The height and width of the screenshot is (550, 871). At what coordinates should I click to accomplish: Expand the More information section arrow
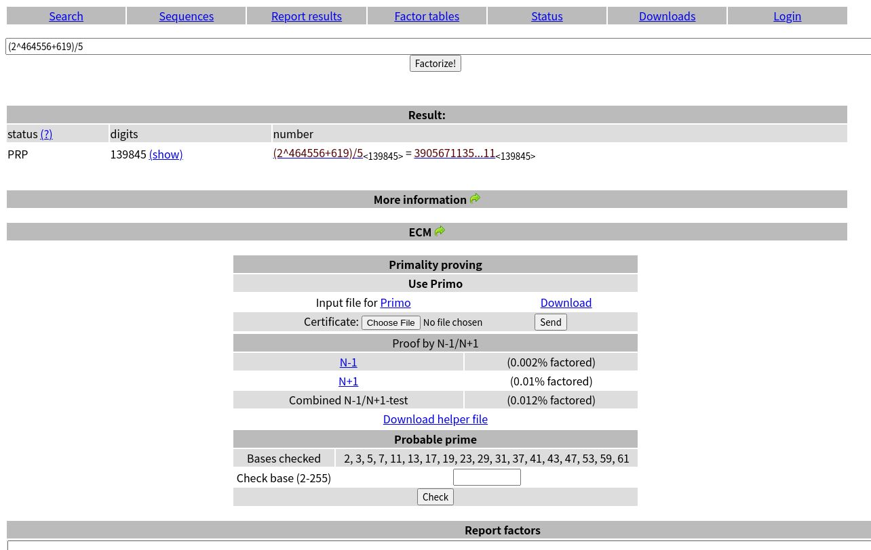[475, 198]
